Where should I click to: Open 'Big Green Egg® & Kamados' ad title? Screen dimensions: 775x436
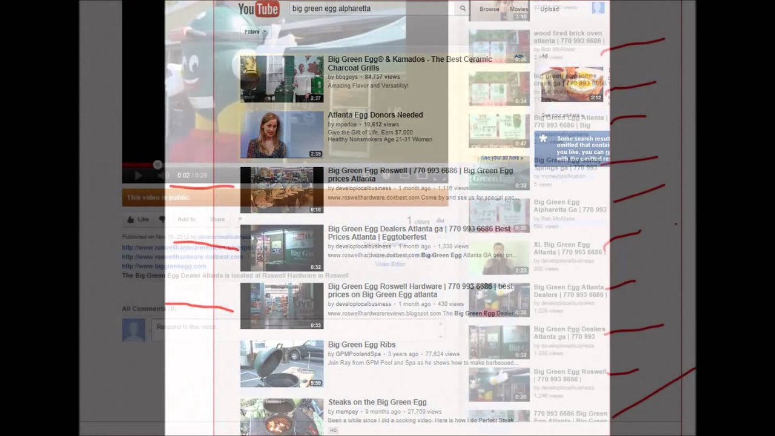[x=410, y=64]
